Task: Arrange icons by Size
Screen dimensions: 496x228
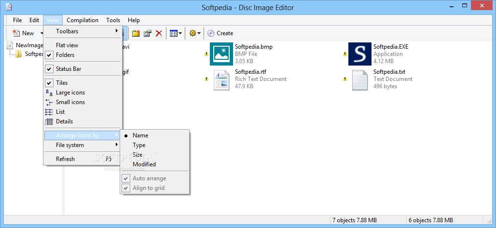Action: tap(155, 155)
